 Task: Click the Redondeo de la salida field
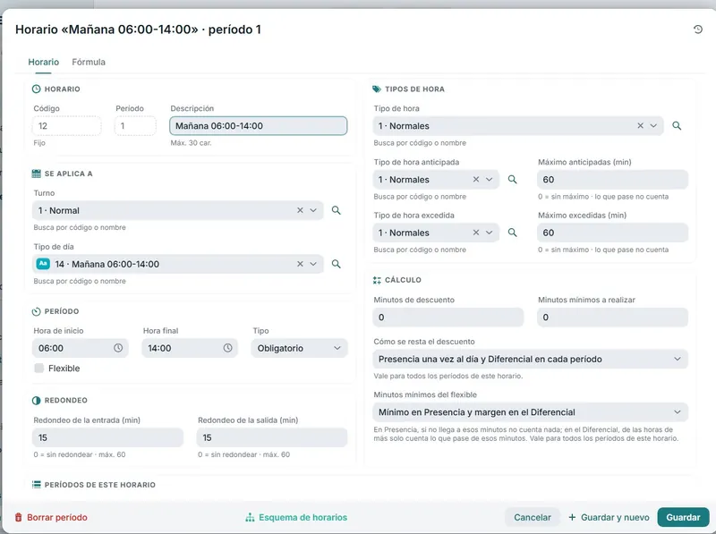pyautogui.click(x=272, y=437)
